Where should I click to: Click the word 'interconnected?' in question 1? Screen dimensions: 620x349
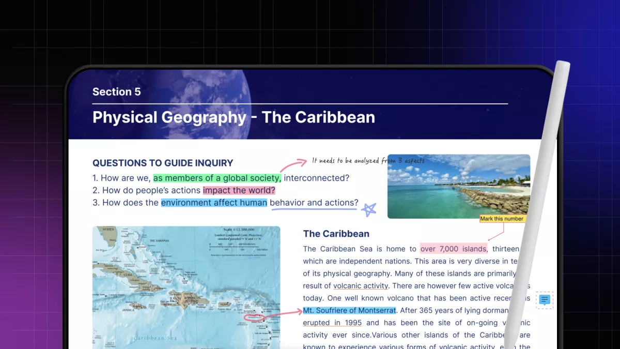[317, 178]
